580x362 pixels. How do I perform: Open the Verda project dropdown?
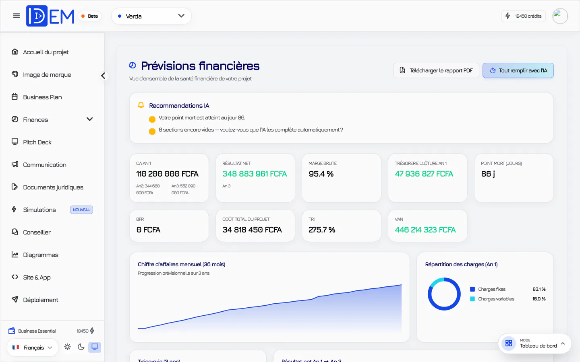[x=151, y=16]
